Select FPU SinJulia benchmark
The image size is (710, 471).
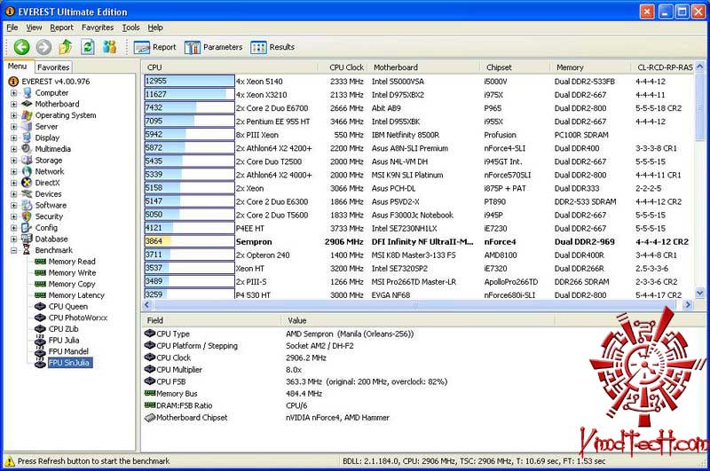coord(70,363)
